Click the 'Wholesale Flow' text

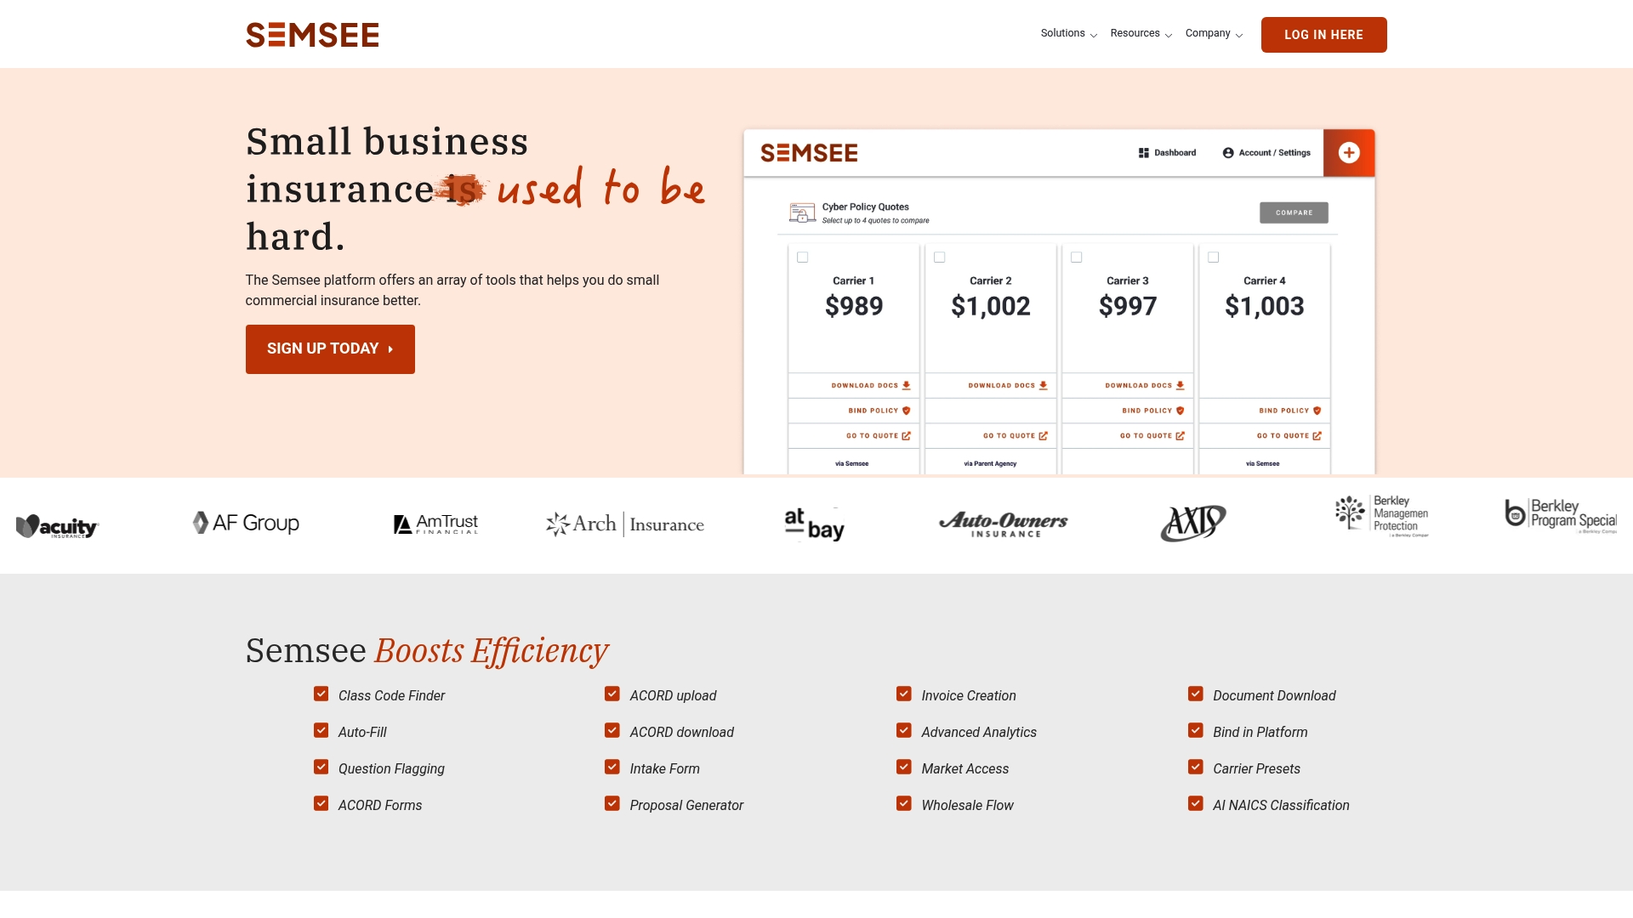[x=967, y=806]
